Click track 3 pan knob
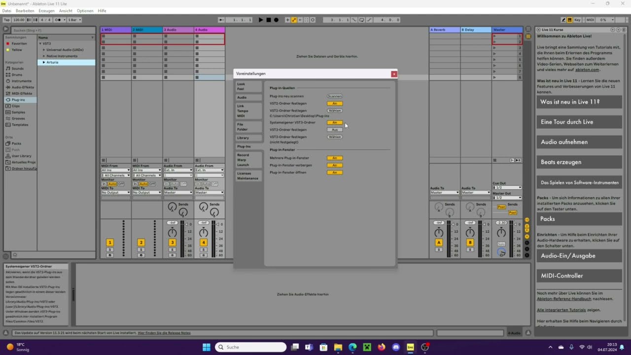Viewport: 631px width, 355px height. 172,233
